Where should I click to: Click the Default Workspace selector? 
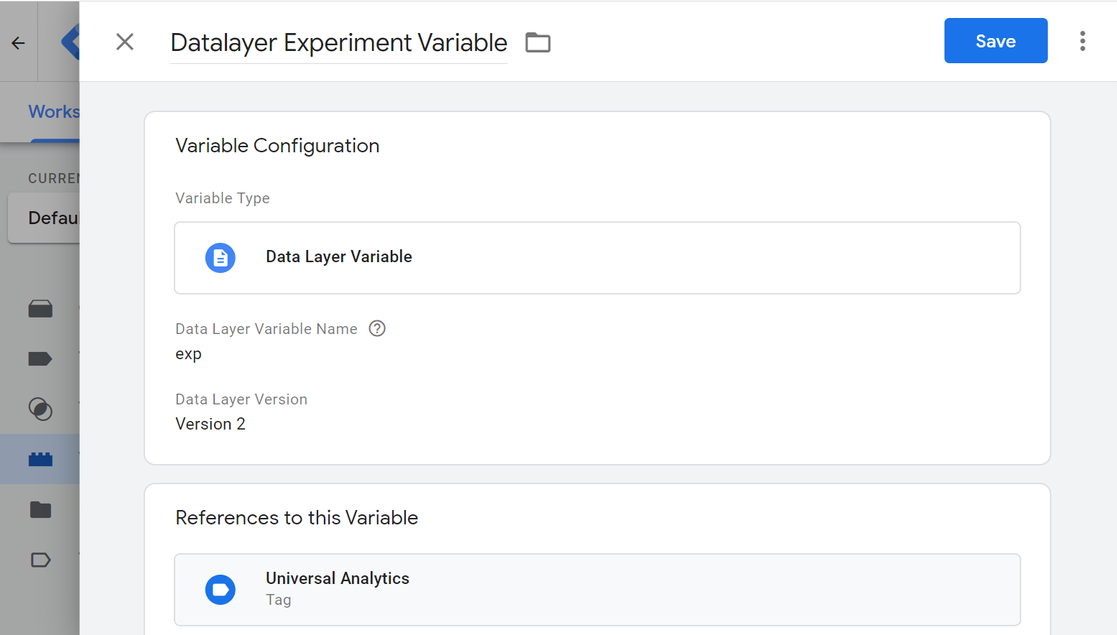click(x=44, y=218)
